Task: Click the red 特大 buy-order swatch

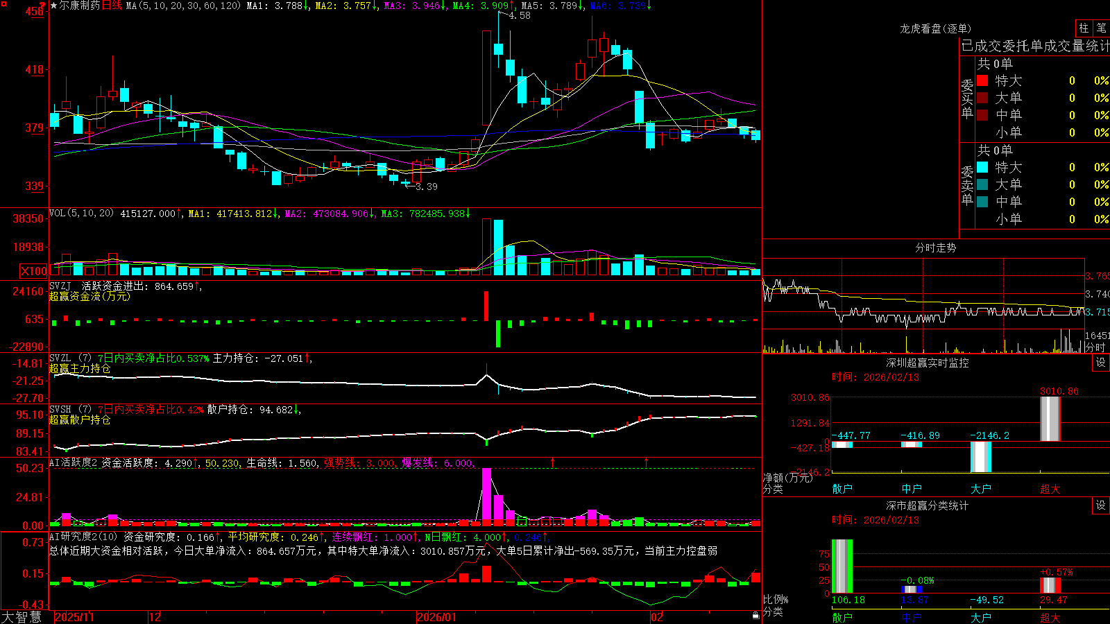Action: click(x=982, y=80)
